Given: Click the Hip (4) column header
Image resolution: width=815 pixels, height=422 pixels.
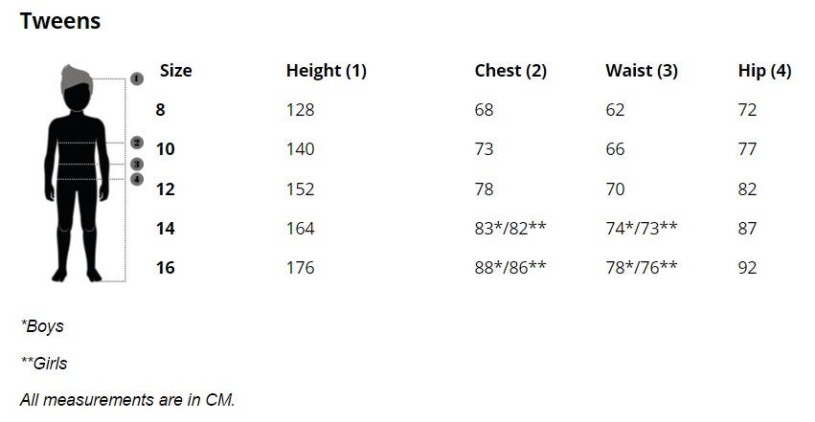Looking at the screenshot, I should 764,71.
